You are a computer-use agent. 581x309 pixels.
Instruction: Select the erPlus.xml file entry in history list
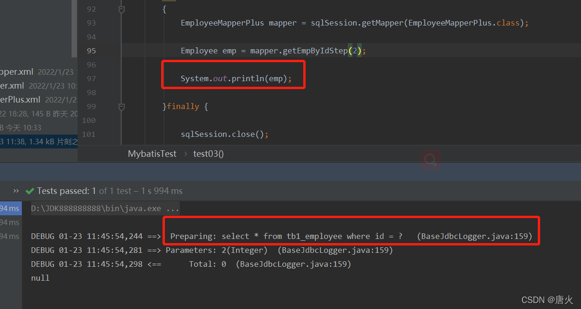pos(39,100)
